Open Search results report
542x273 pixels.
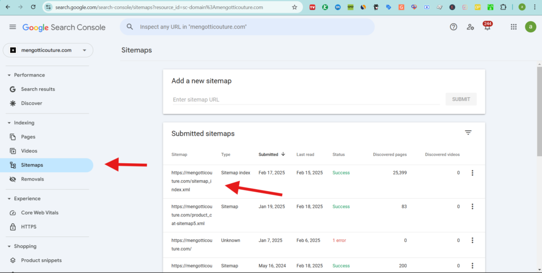click(38, 89)
